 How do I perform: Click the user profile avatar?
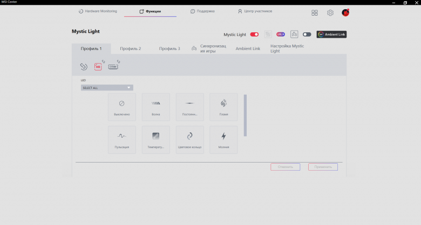(345, 12)
